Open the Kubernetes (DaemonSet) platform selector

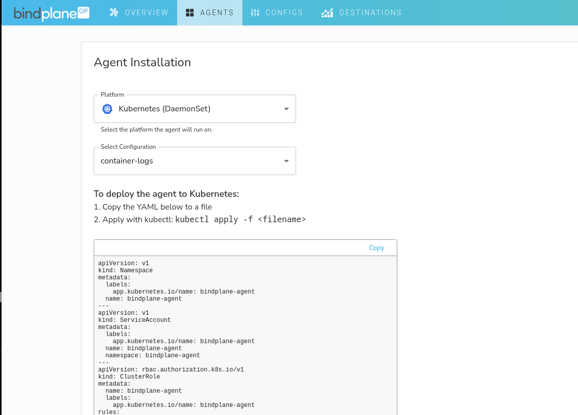[195, 109]
